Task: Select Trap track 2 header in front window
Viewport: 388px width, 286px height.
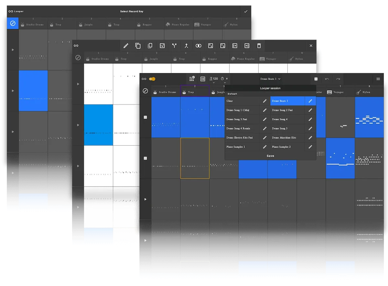Action: pos(195,91)
